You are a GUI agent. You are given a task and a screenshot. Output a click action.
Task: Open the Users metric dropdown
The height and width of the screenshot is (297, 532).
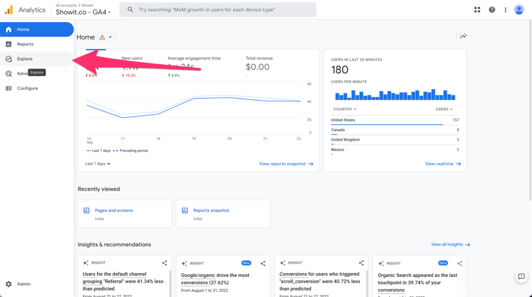444,109
